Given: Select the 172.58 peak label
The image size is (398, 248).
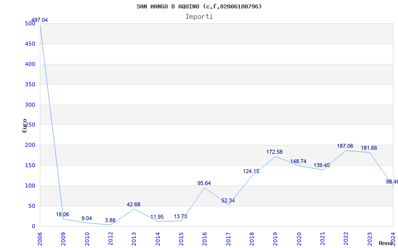Looking at the screenshot, I should click(275, 152).
